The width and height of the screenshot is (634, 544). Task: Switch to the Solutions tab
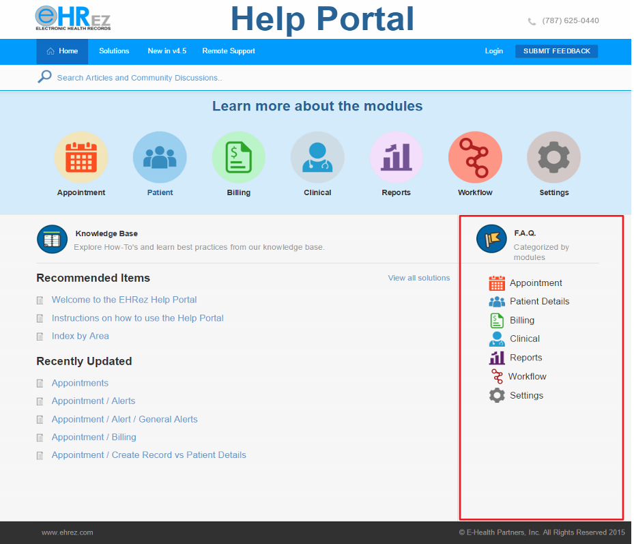click(x=114, y=51)
